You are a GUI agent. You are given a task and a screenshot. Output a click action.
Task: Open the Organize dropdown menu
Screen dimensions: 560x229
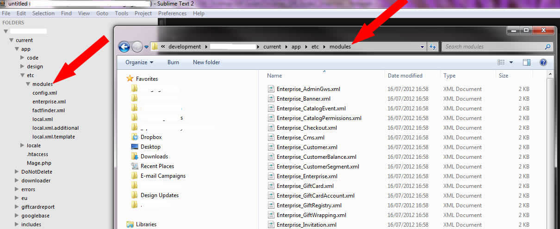tap(139, 62)
